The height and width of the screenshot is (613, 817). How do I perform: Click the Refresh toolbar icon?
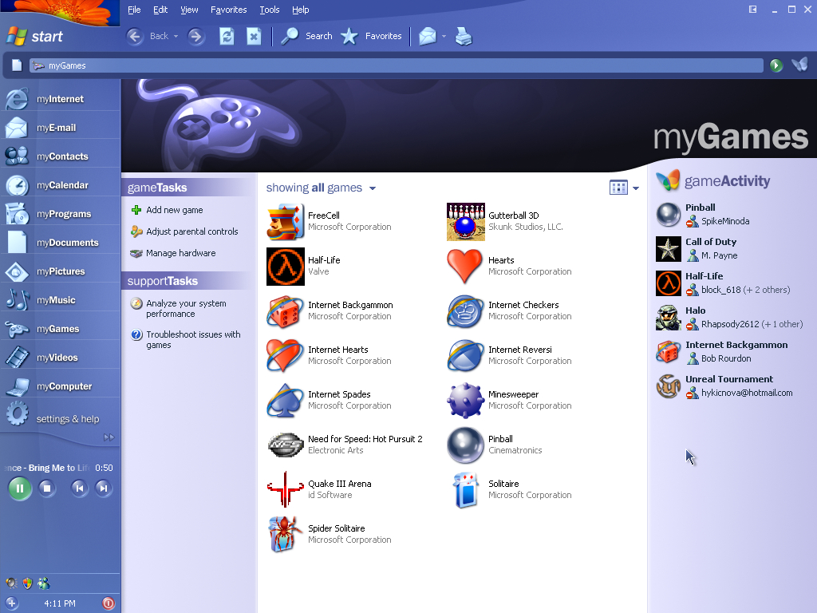[x=227, y=36]
